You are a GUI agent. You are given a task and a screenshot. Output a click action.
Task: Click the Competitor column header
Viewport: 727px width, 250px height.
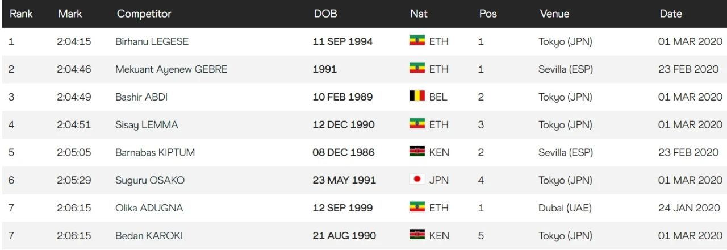[144, 14]
